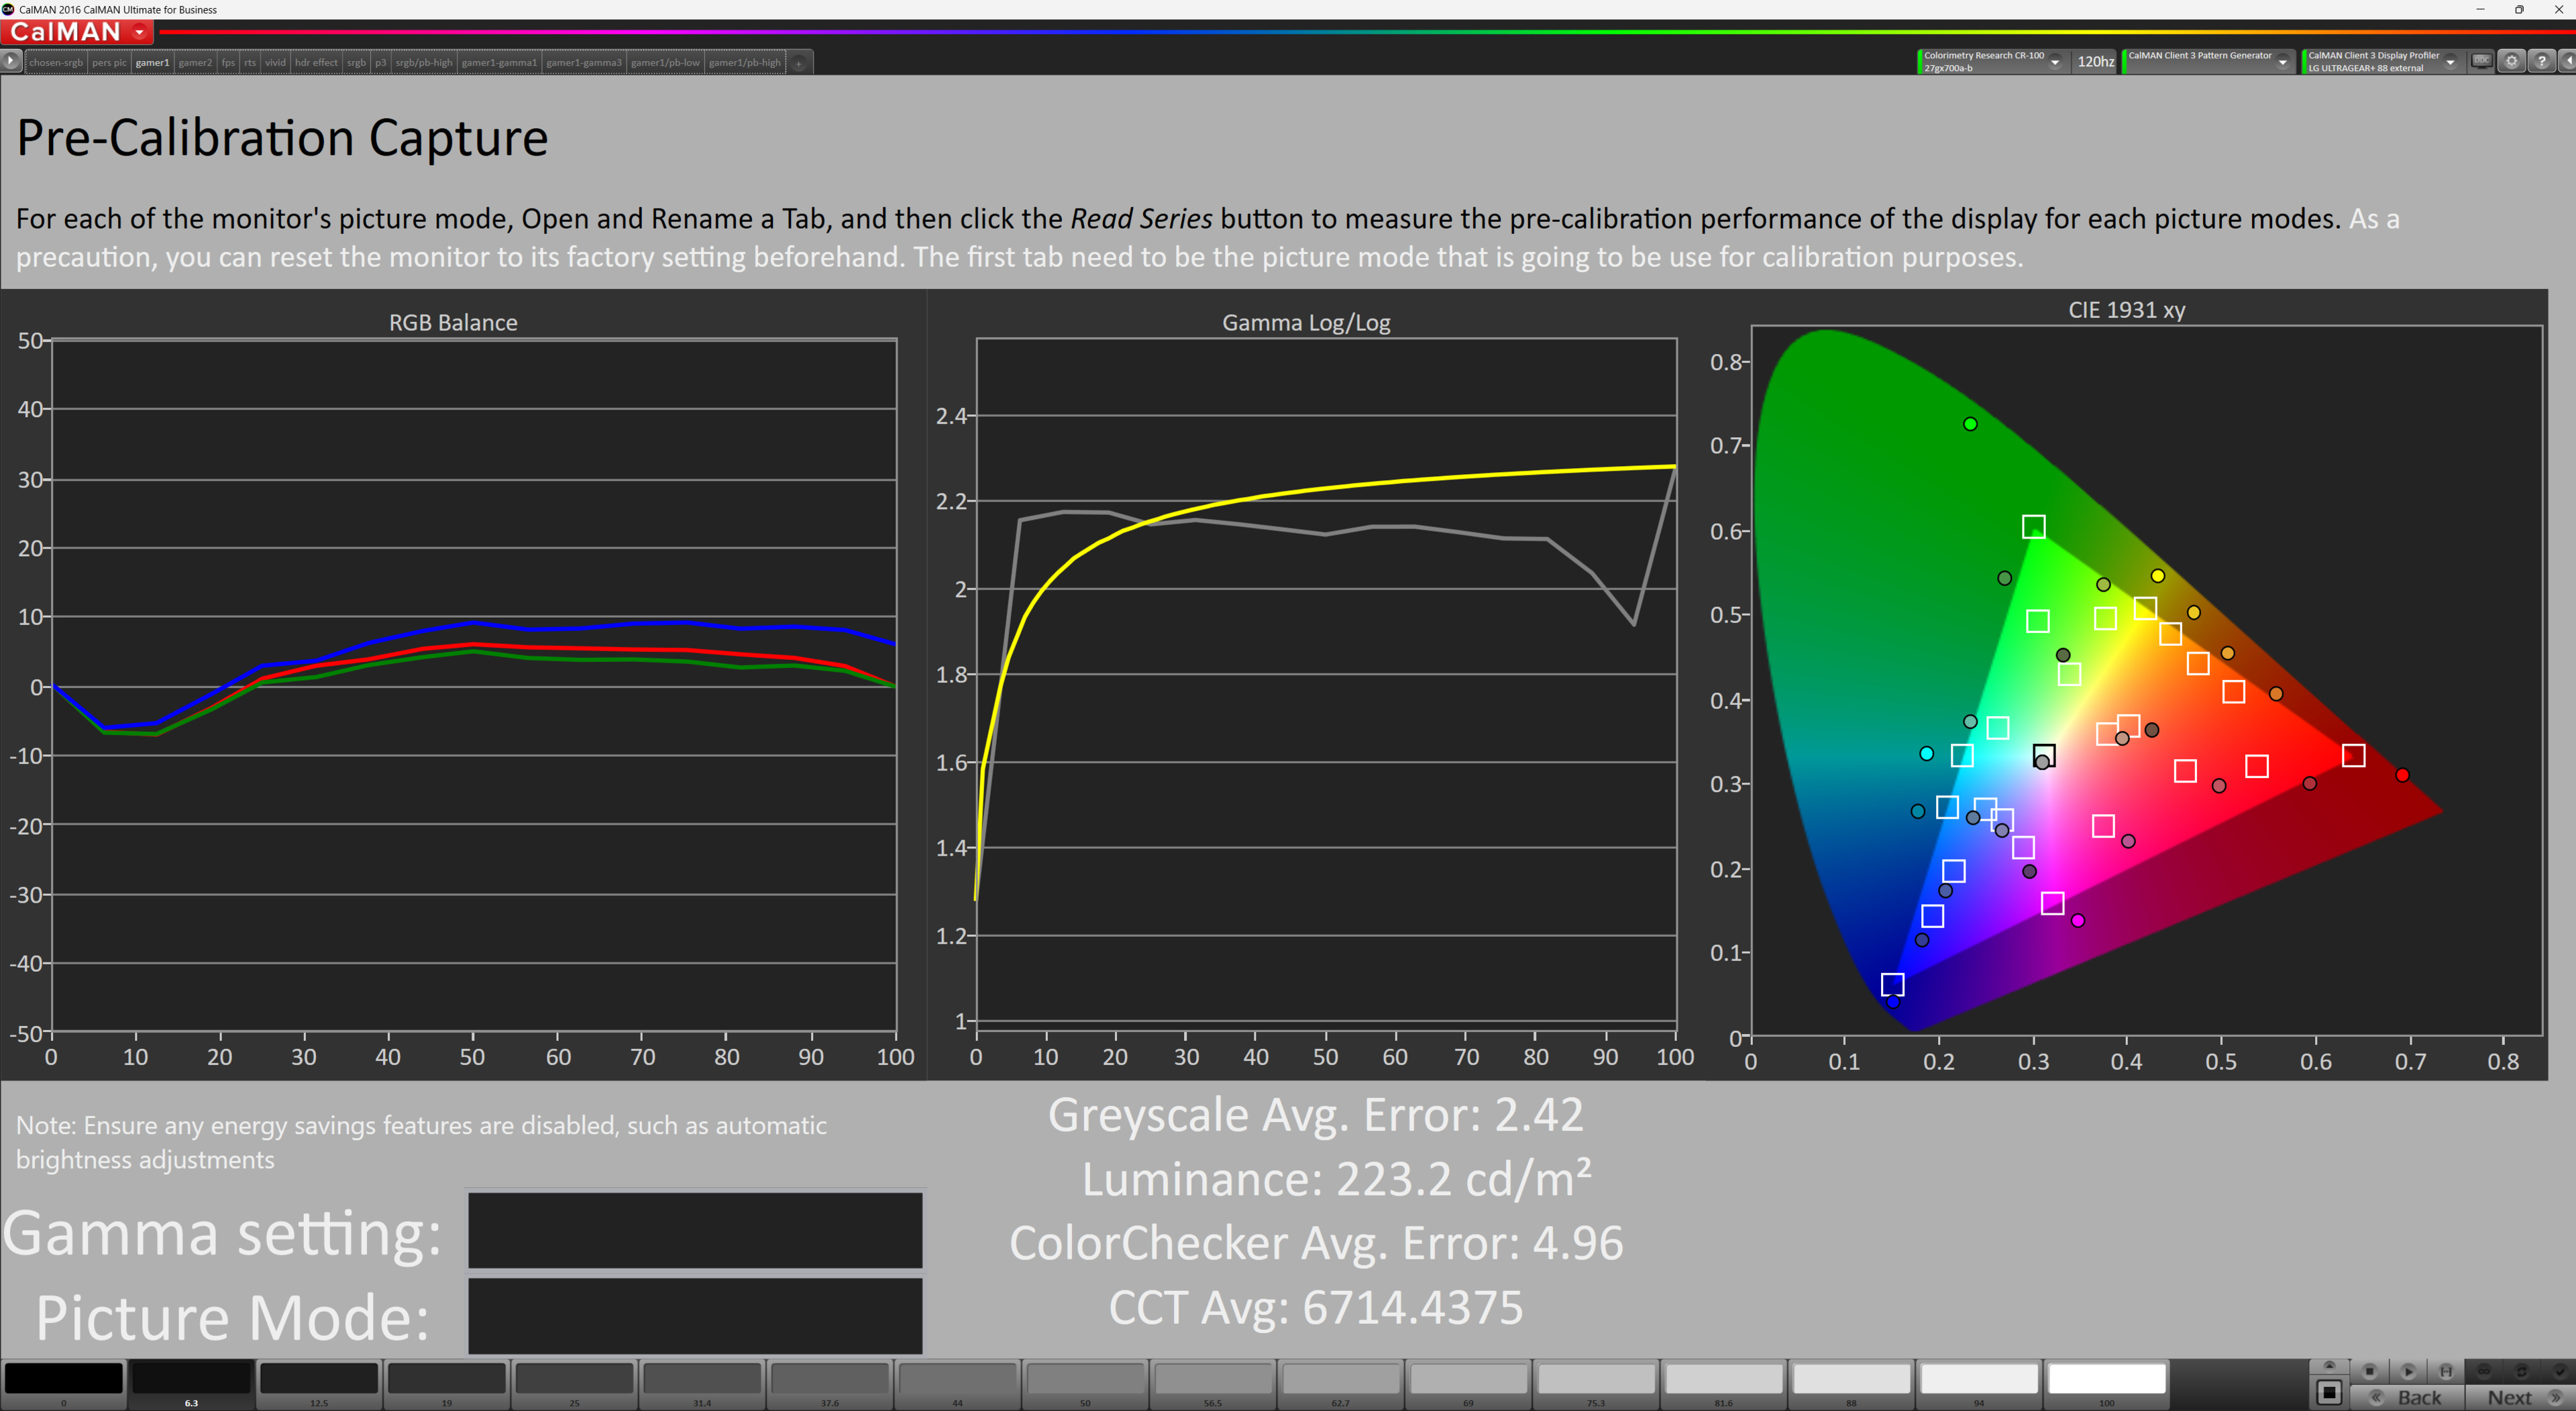
Task: Open the CalMAN logo main menu dropdown
Action: click(x=140, y=33)
